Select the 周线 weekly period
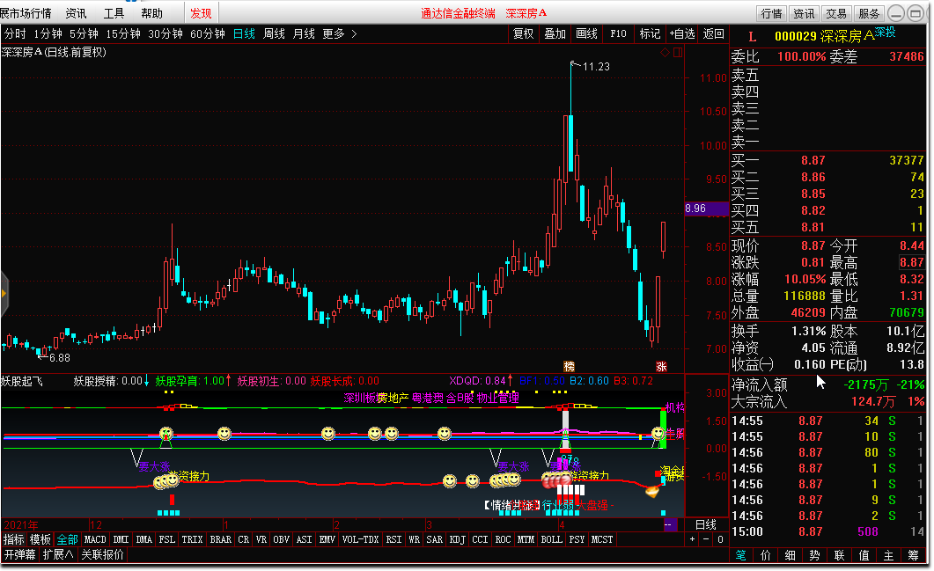The height and width of the screenshot is (571, 934). (274, 34)
